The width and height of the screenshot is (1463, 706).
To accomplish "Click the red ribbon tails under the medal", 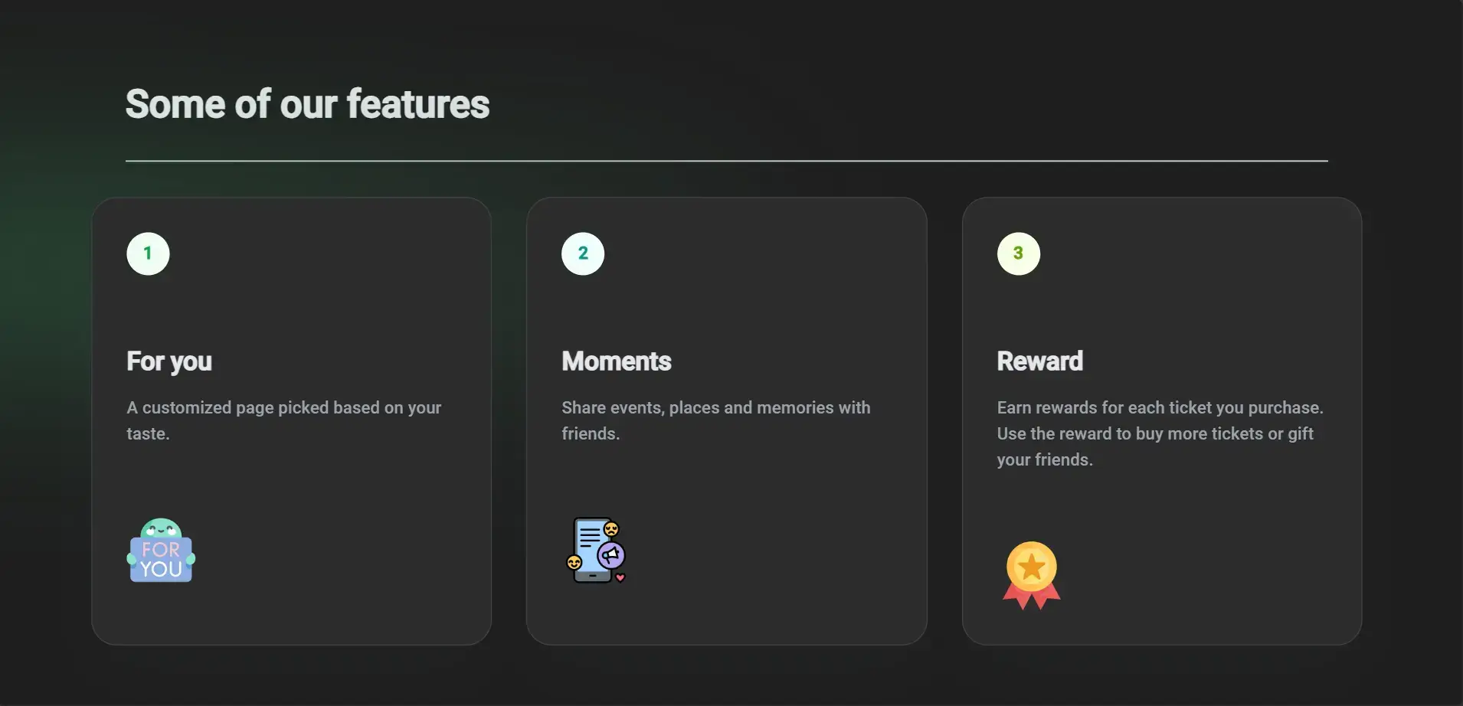I will (1031, 597).
